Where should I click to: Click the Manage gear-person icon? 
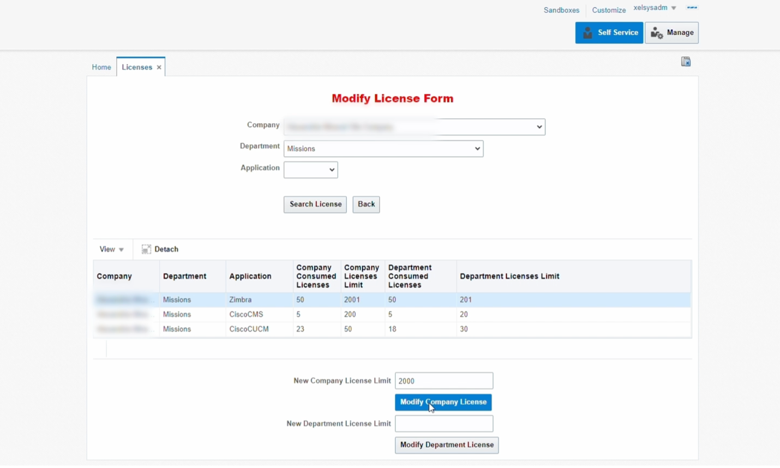[x=656, y=33]
